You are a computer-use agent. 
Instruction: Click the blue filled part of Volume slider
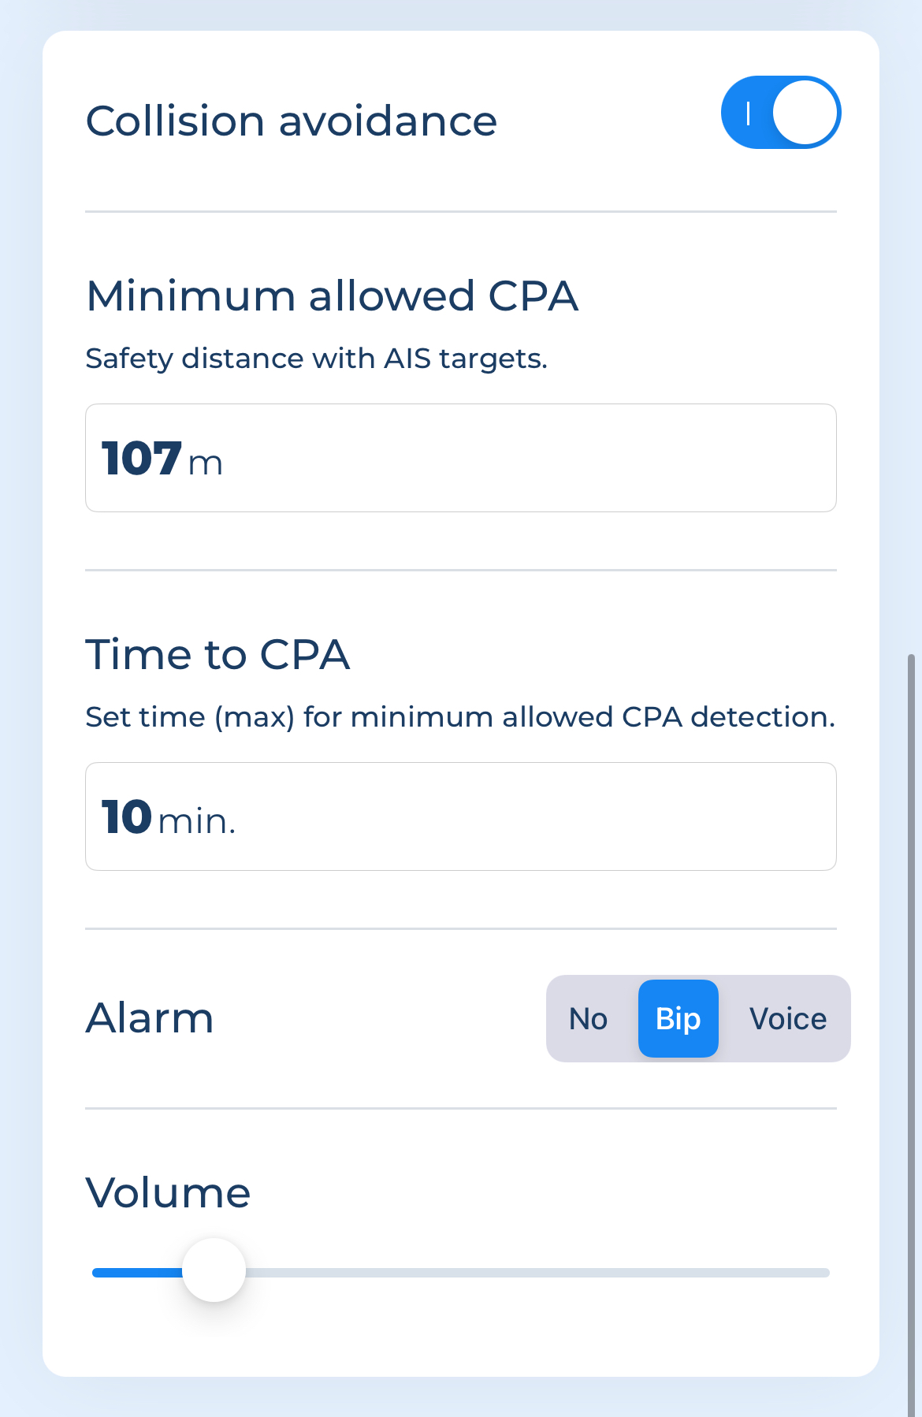point(138,1273)
